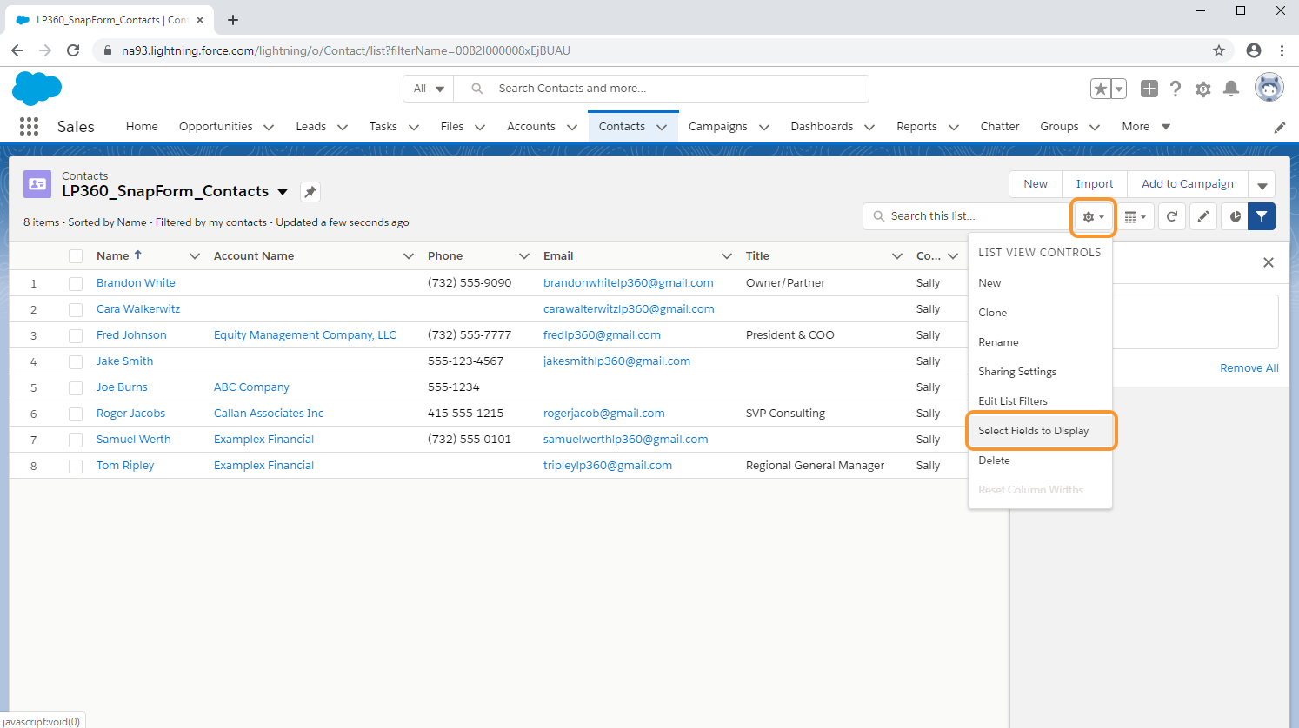Click the pencil icon to edit navigation bar
Image resolution: width=1299 pixels, height=728 pixels.
pos(1280,127)
